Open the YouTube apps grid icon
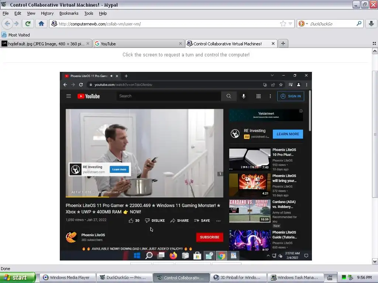Viewport: 378px width, 283px height. [x=258, y=96]
